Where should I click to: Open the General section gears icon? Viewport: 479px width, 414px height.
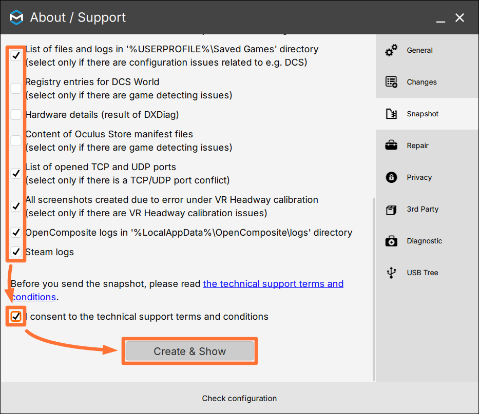pos(391,50)
